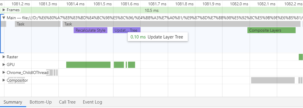Click the 1081.2 ms ruler label
Image resolution: width=303 pixels, height=108 pixels.
point(21,4)
